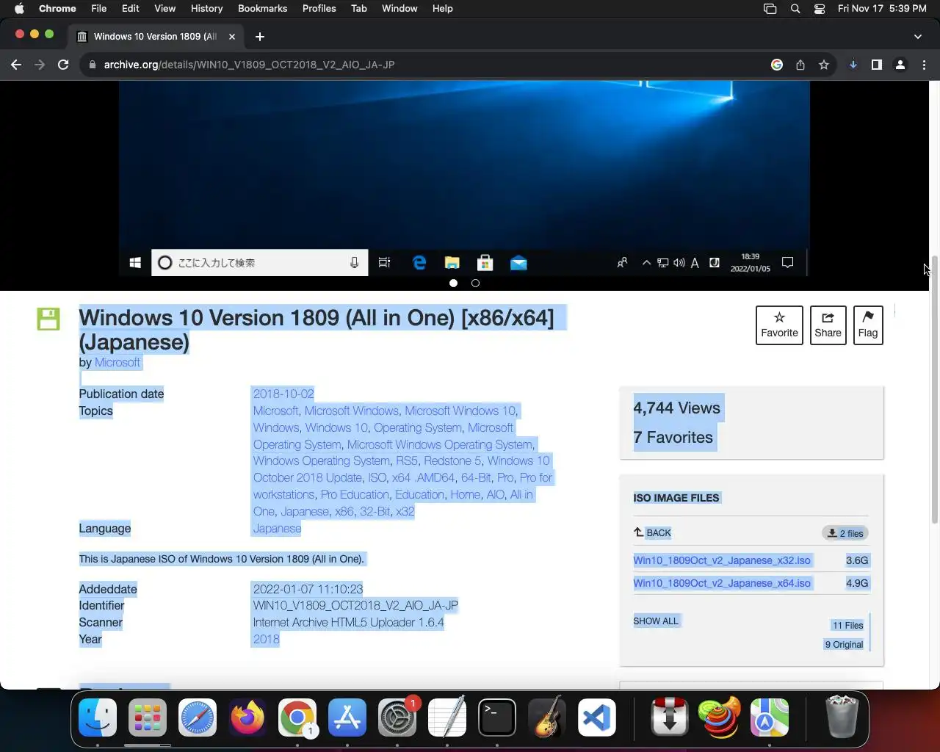
Task: Open Chrome downloads icon
Action: [853, 65]
